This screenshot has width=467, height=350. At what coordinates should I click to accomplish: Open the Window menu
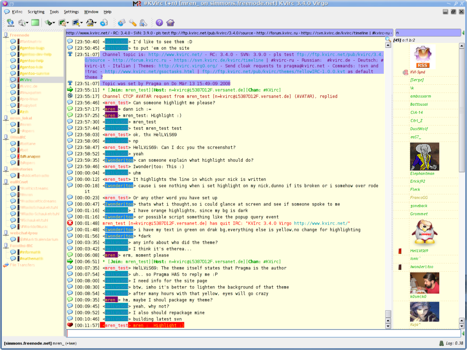click(x=91, y=11)
